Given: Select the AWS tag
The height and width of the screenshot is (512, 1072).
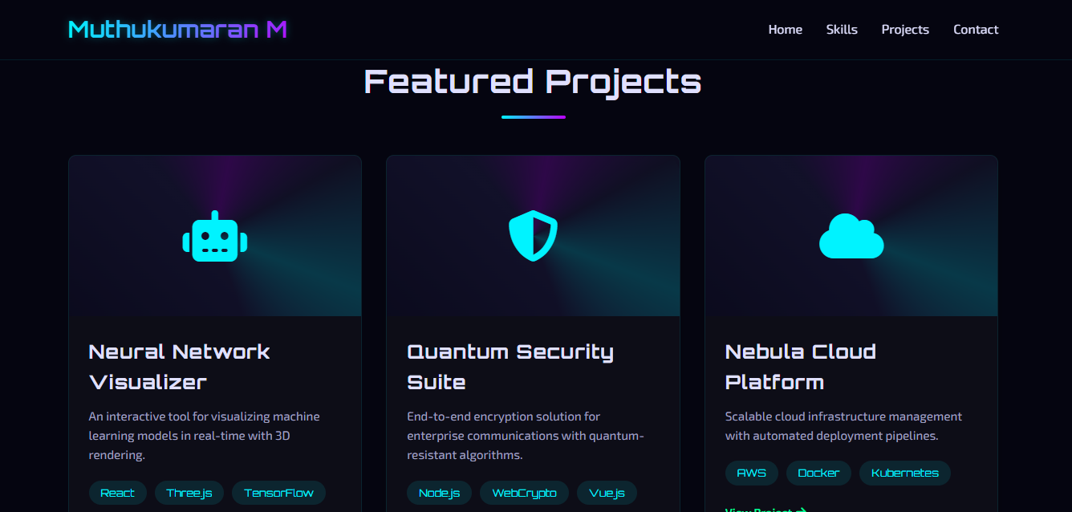Looking at the screenshot, I should point(751,473).
